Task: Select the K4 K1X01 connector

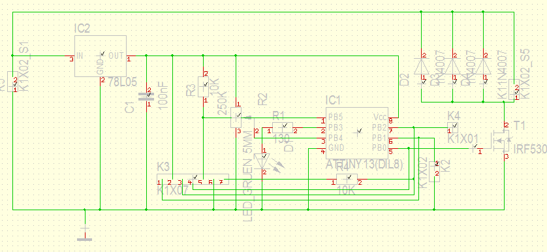Action: pos(452,128)
